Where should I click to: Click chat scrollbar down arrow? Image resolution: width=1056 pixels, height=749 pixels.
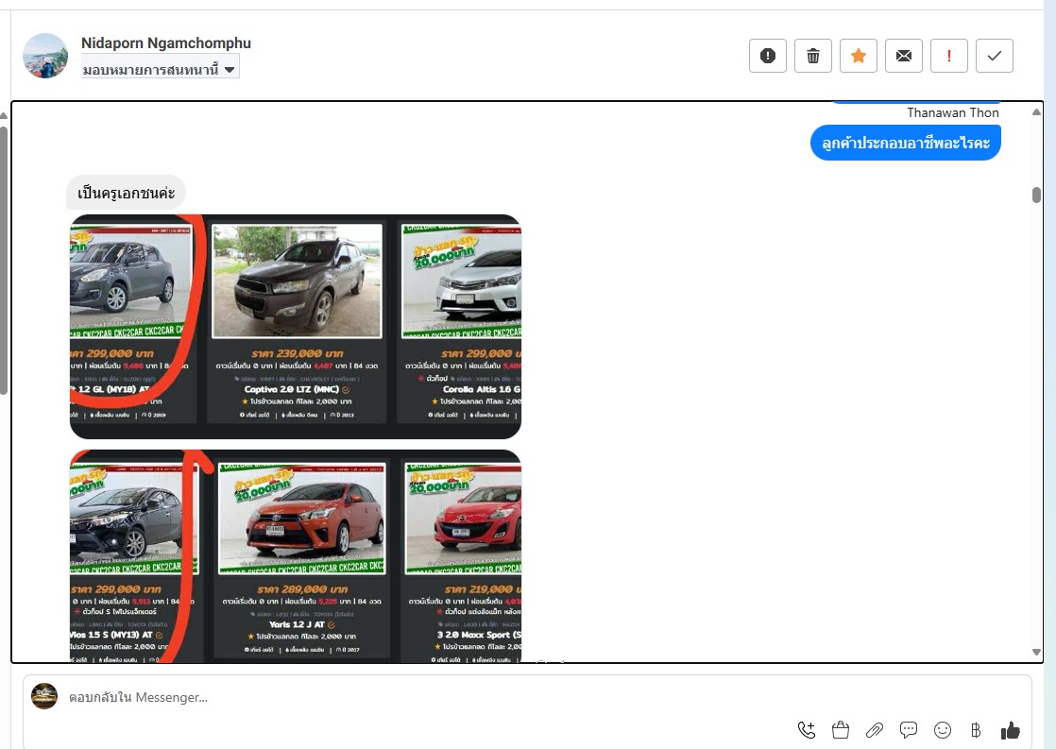click(1036, 652)
